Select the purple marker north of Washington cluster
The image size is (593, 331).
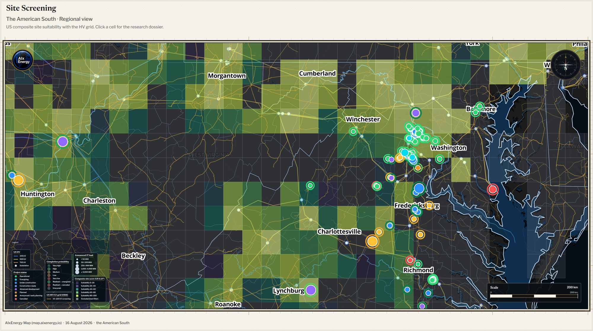[416, 113]
